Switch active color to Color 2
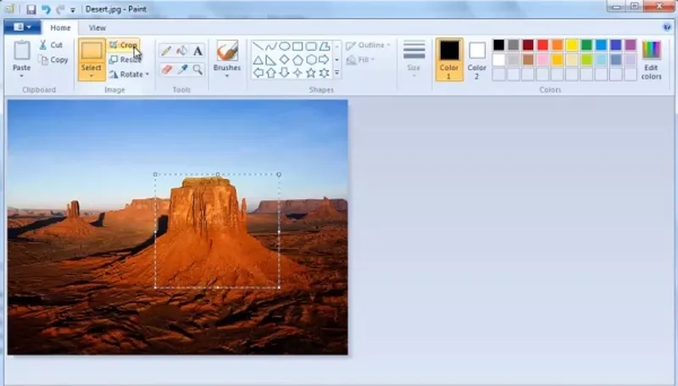The width and height of the screenshot is (678, 386). point(477,58)
